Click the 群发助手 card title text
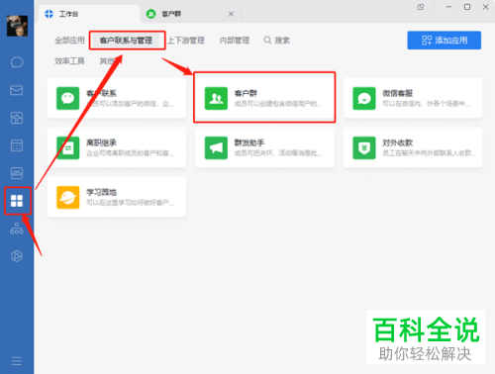The height and width of the screenshot is (374, 495). pos(249,142)
